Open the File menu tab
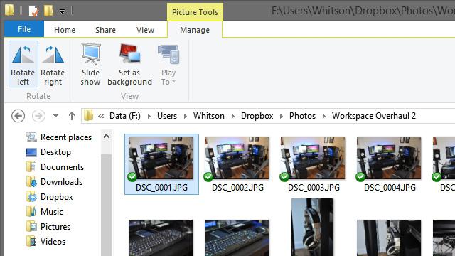This screenshot has width=455, height=256. (x=24, y=29)
